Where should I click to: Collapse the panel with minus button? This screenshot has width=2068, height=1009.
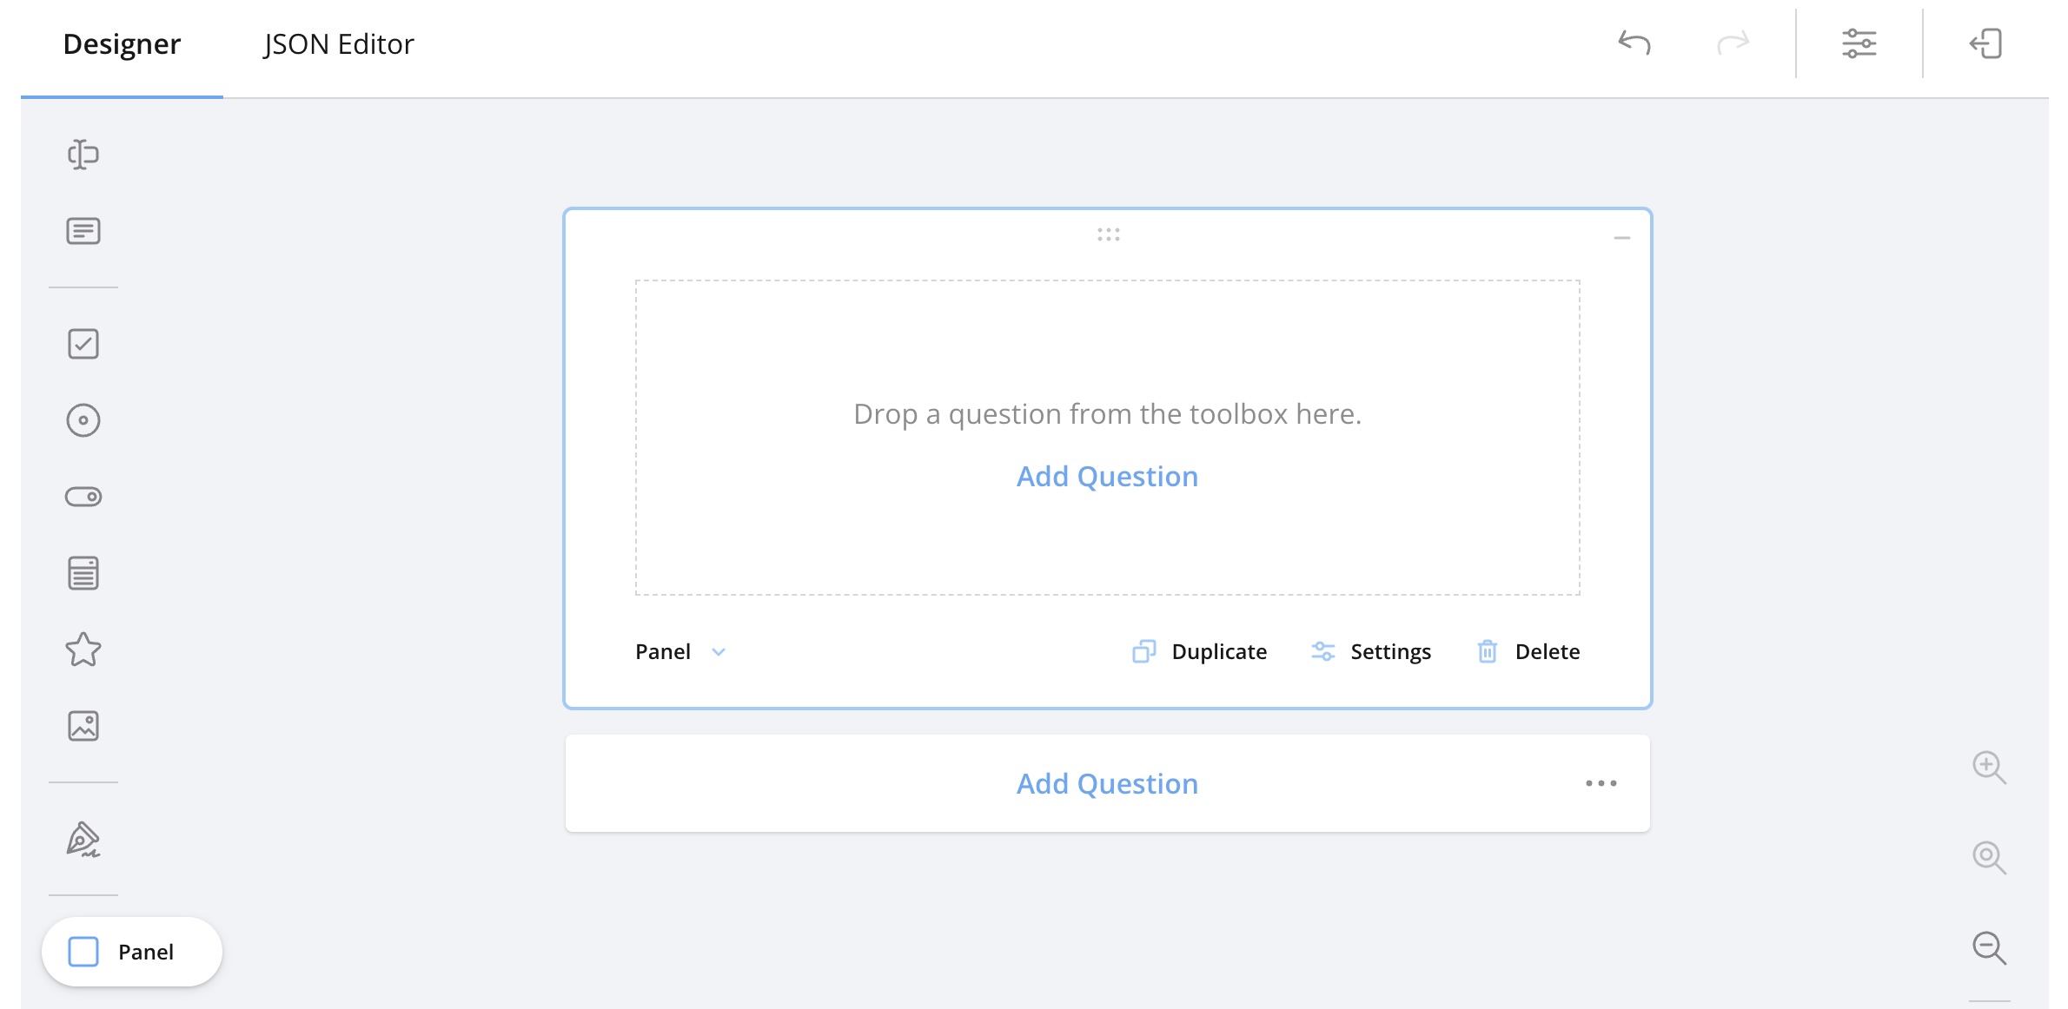(1621, 238)
